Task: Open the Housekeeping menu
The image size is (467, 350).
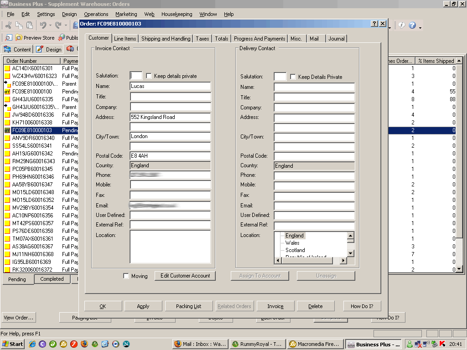Action: (x=176, y=14)
